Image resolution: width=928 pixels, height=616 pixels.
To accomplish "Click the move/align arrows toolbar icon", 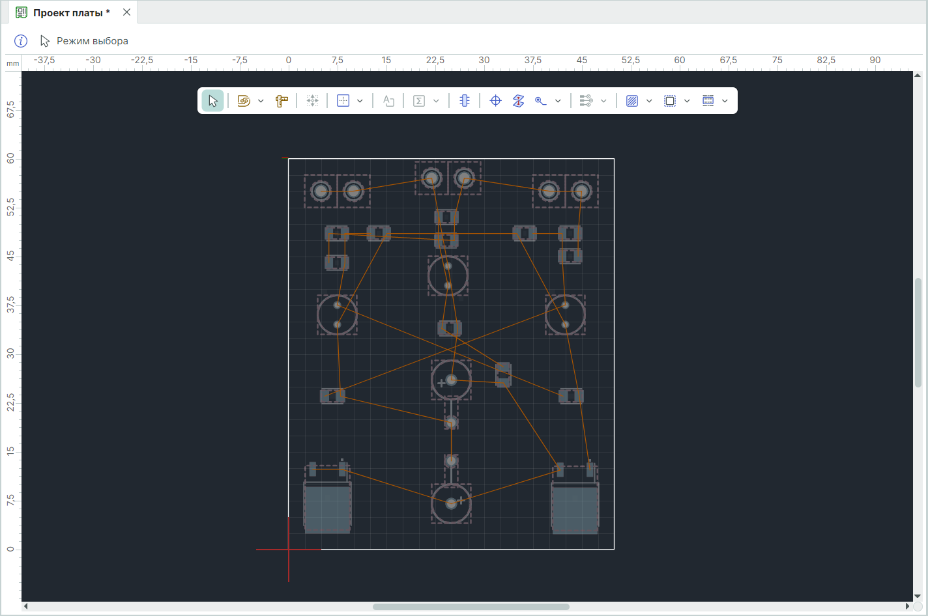I will (x=313, y=101).
